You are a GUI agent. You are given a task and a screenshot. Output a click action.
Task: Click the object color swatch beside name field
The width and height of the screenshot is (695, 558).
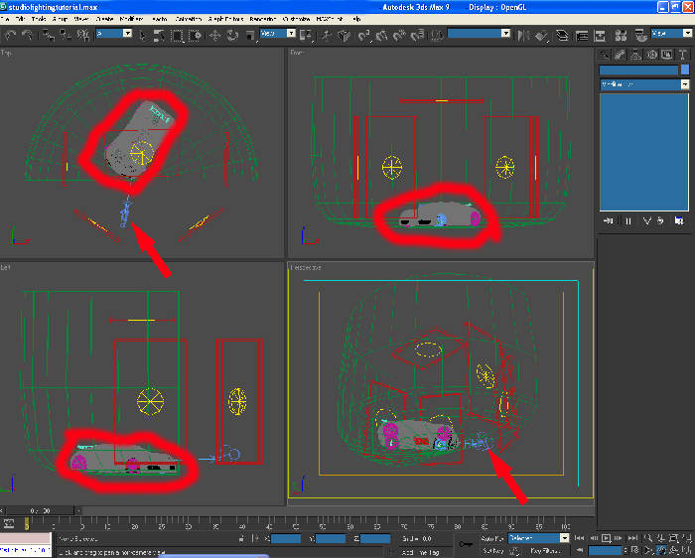[x=685, y=70]
